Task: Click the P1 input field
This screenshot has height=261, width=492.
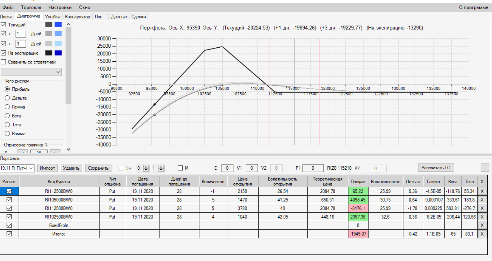Action: tap(313, 168)
